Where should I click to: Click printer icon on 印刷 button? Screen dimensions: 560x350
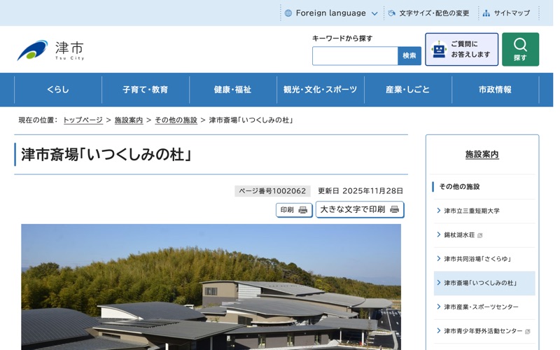coord(303,210)
